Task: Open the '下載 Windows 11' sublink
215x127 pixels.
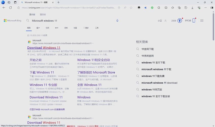Action: tap(42, 72)
